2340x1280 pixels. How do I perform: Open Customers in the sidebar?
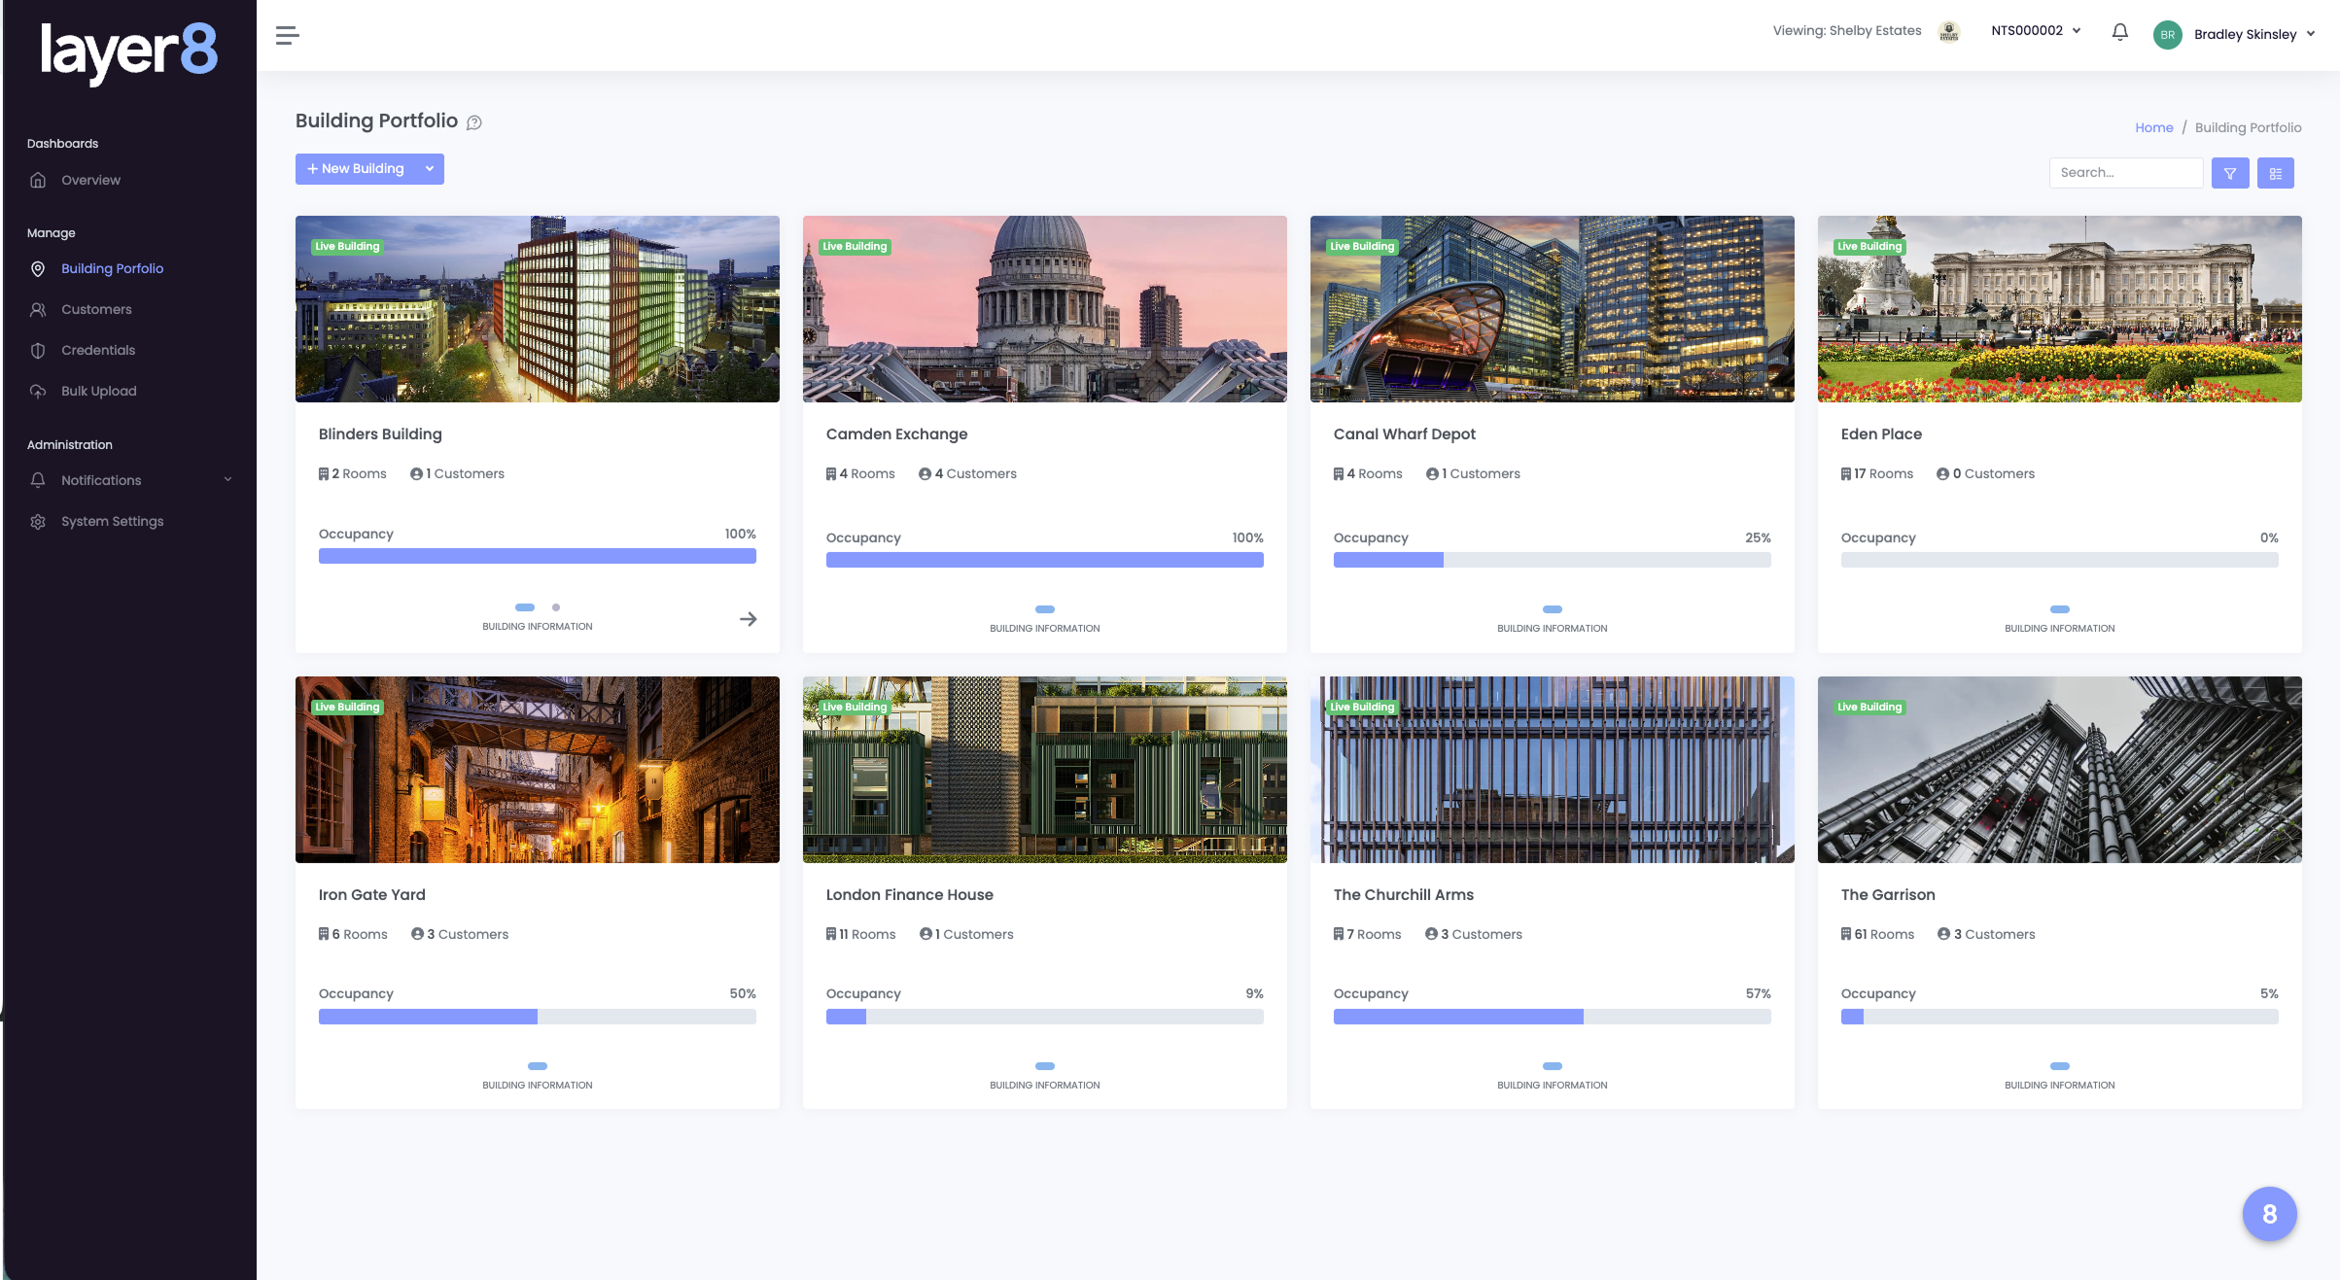pos(96,309)
